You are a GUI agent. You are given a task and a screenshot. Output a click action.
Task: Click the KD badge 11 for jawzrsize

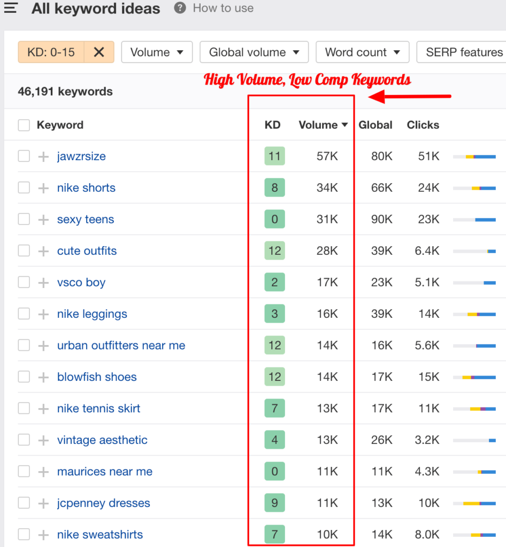pyautogui.click(x=274, y=156)
